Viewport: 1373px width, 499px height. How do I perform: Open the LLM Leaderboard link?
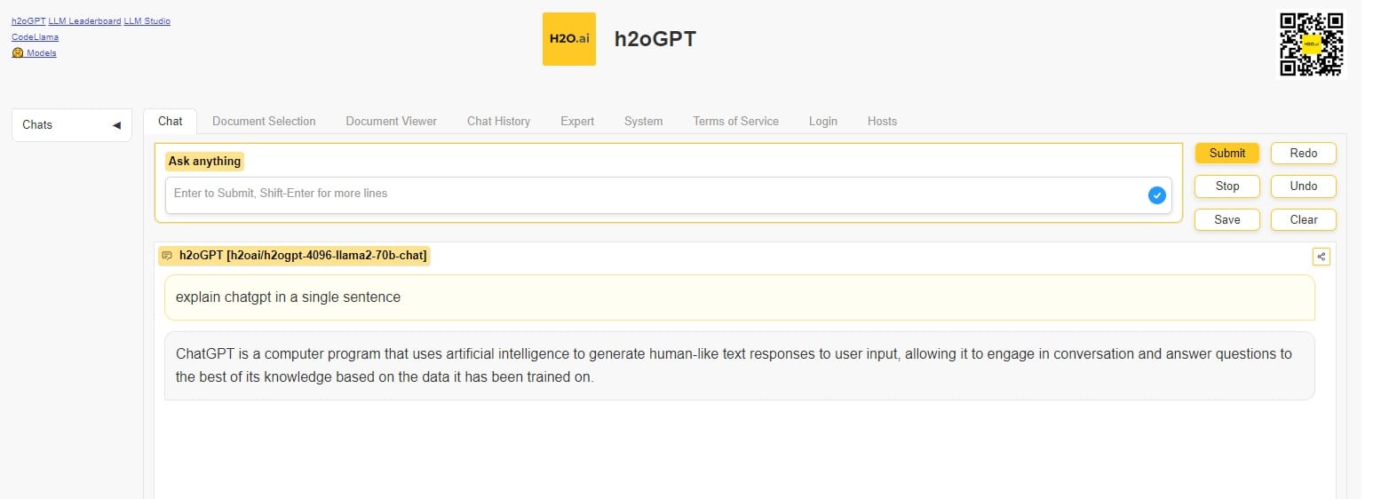(x=84, y=21)
